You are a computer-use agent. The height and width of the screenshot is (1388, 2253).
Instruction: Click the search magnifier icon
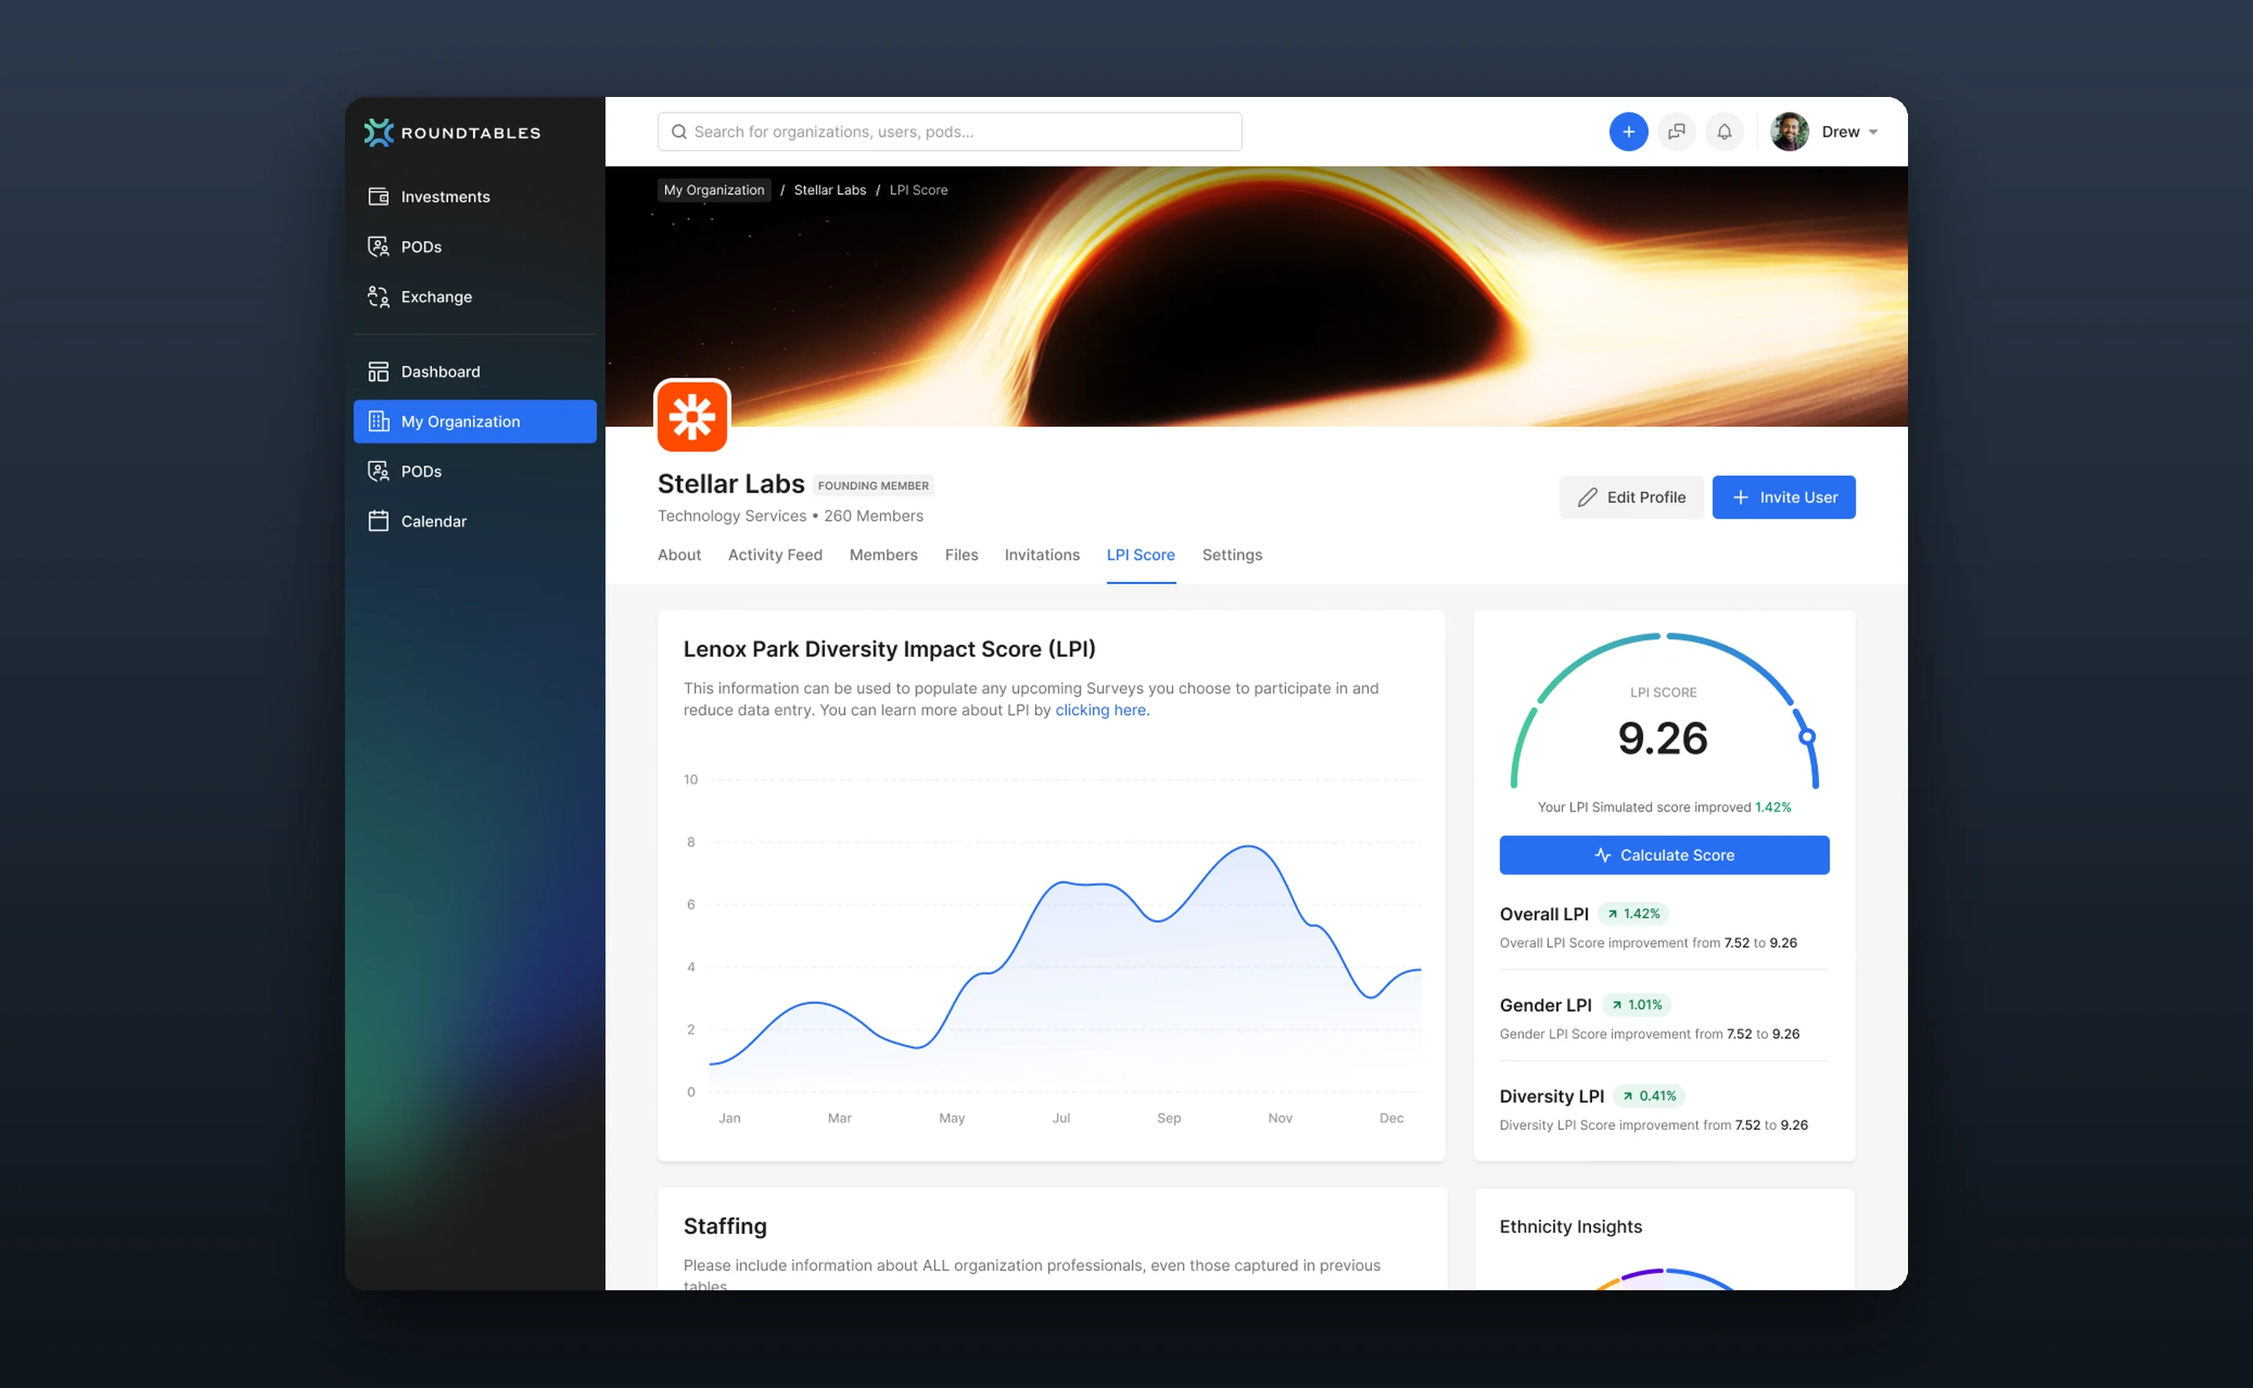tap(679, 132)
